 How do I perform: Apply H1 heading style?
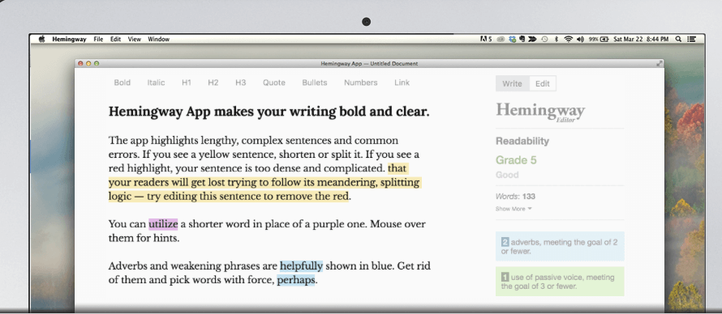187,83
